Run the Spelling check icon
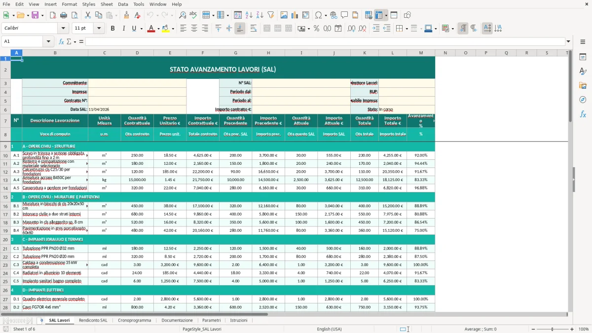592x333 pixels. point(193,15)
